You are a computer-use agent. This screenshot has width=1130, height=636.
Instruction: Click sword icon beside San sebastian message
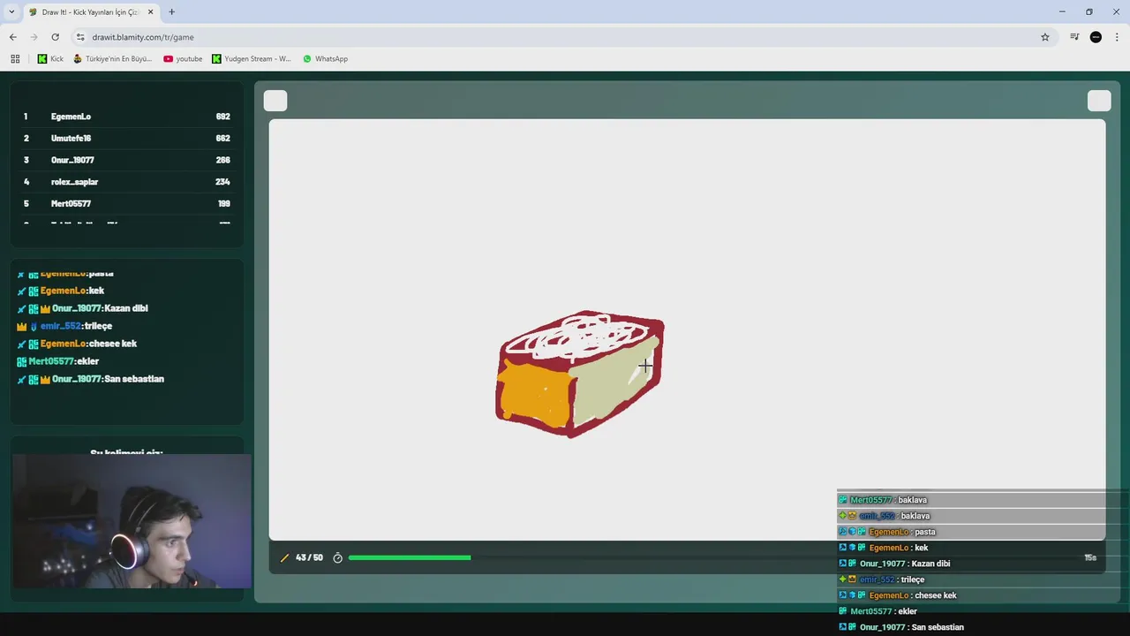pyautogui.click(x=21, y=379)
